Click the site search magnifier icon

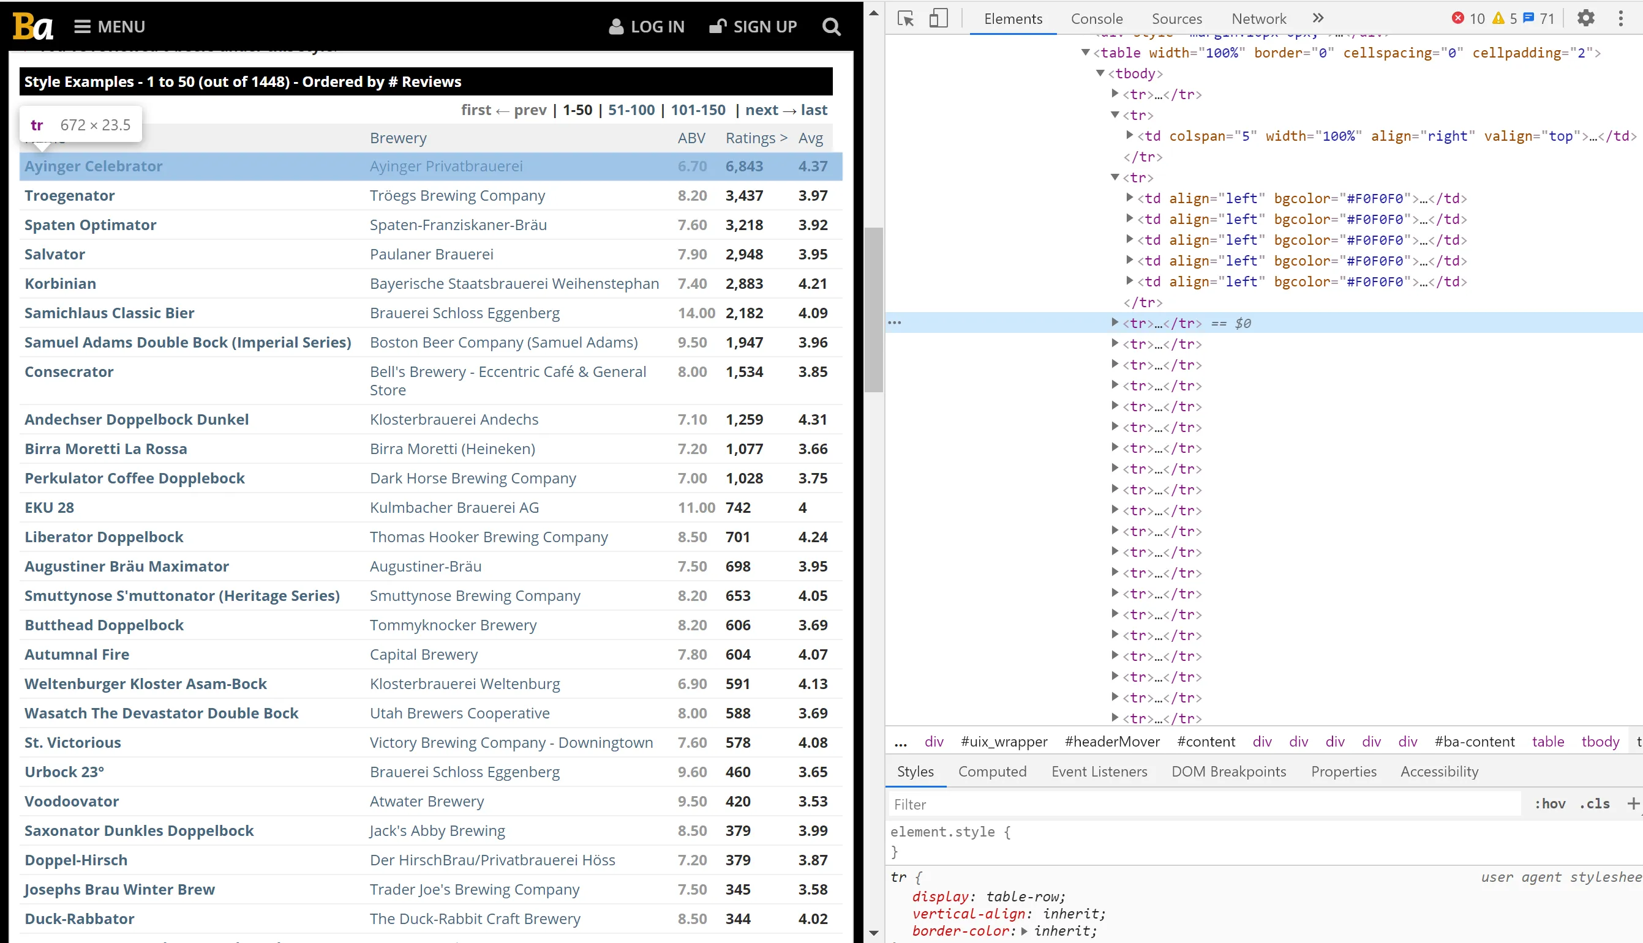(x=831, y=27)
